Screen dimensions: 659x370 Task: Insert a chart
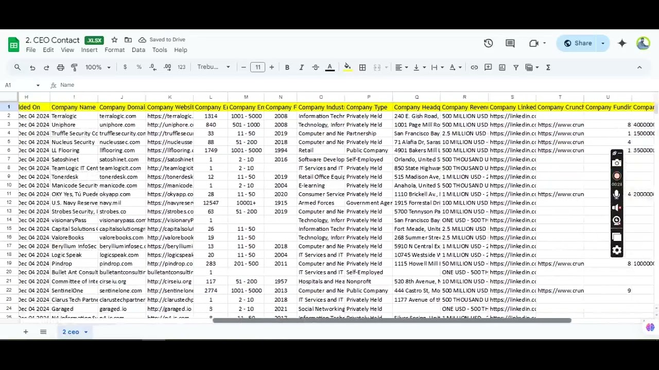pos(502,67)
